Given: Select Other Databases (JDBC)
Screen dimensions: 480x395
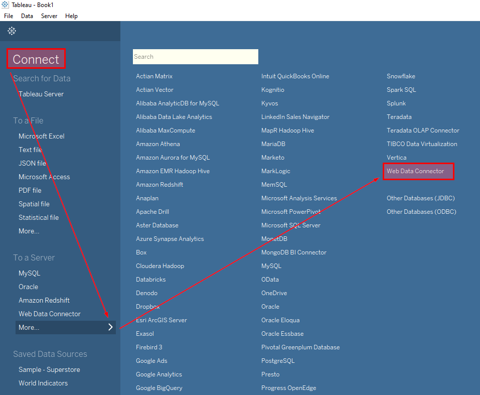Looking at the screenshot, I should [421, 198].
